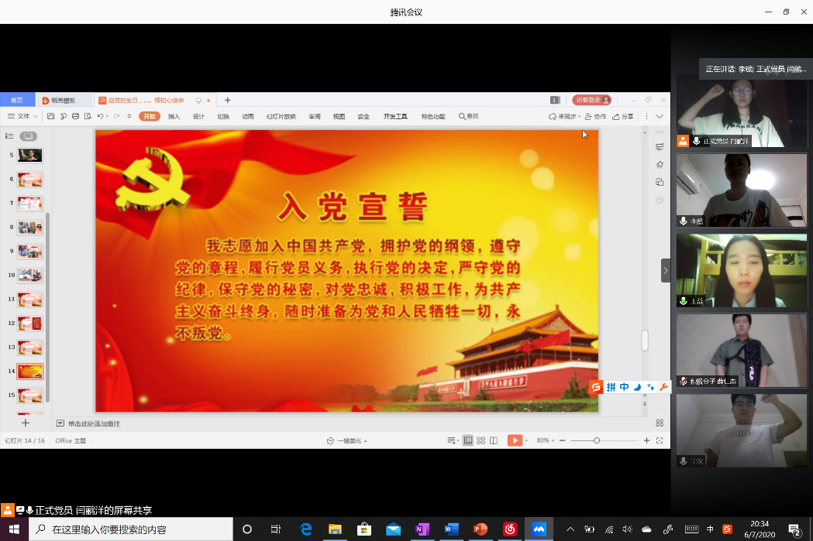Switch to outline view in the slide panel
Image resolution: width=813 pixels, height=541 pixels.
click(9, 136)
